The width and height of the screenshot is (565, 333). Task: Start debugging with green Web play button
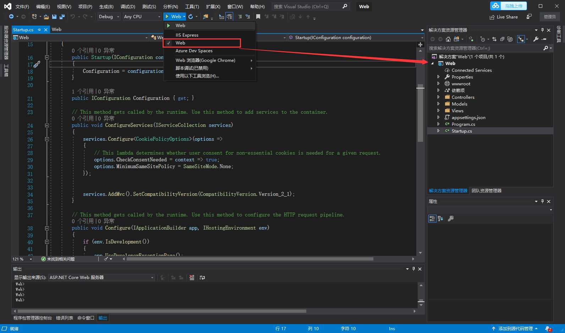tap(174, 16)
